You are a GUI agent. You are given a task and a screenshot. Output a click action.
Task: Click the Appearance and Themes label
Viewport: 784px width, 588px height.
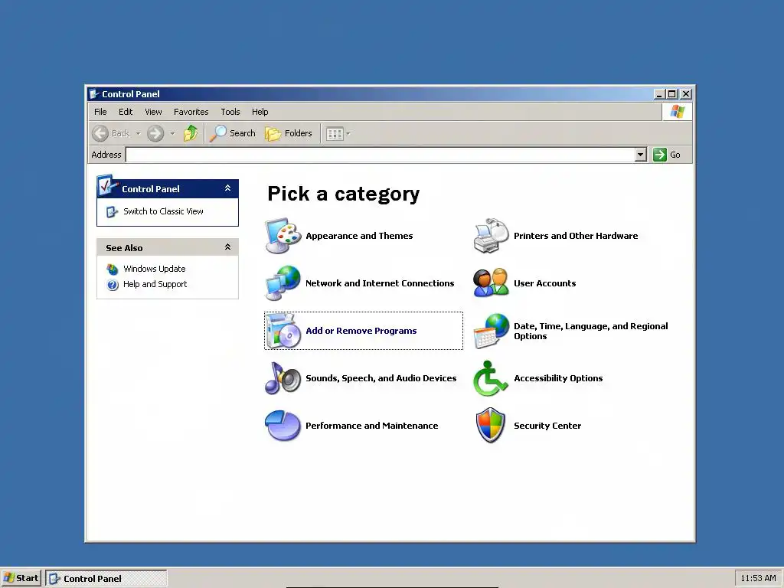(x=360, y=236)
